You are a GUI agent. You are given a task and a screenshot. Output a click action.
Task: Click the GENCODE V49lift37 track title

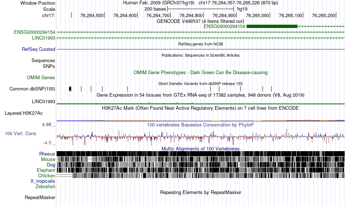click(x=200, y=21)
